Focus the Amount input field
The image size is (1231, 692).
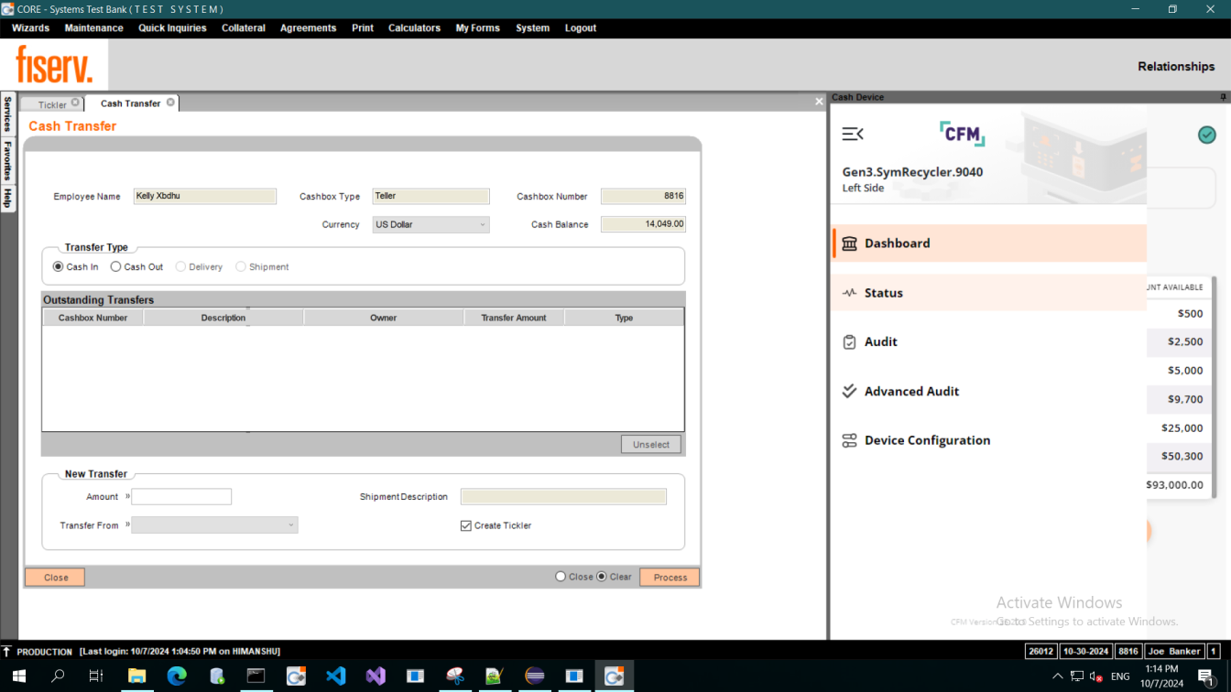pos(181,497)
